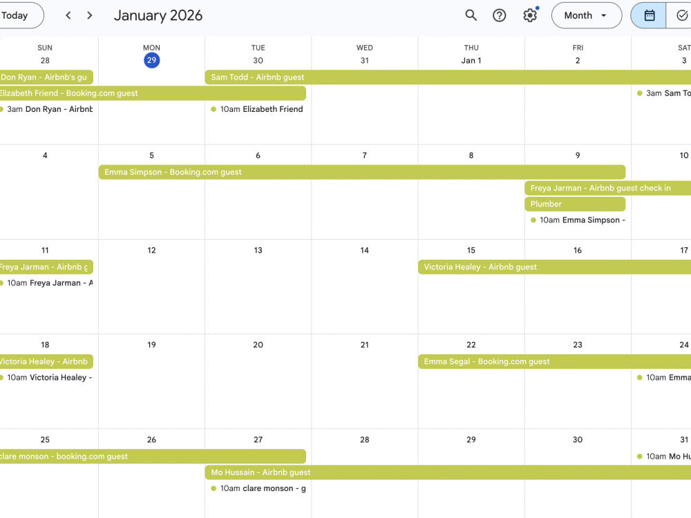Open the 10am Elizabeth Friend event
The image size is (691, 518).
coord(258,109)
